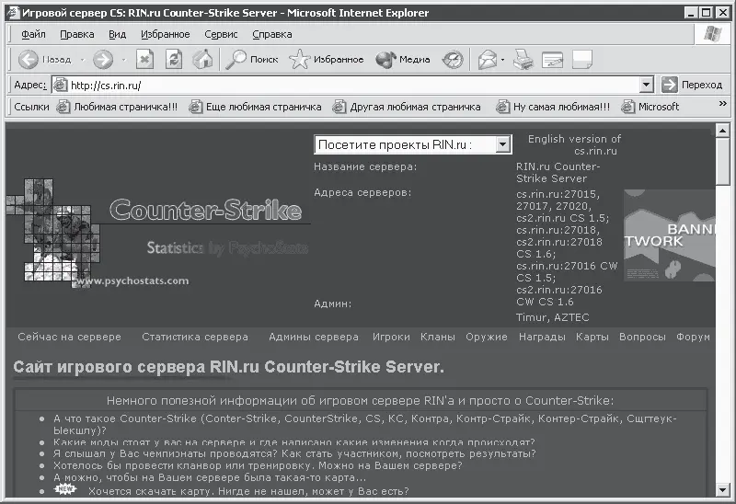The width and height of the screenshot is (736, 504).
Task: Open the Кланы page link
Action: tap(438, 337)
